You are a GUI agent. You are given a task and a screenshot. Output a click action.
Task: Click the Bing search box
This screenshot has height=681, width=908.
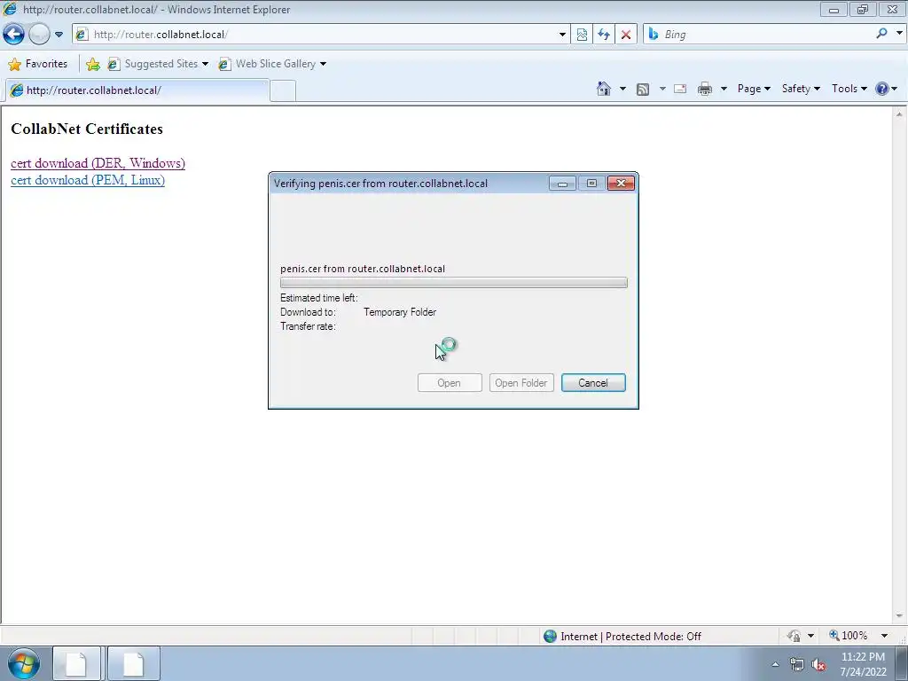pos(759,35)
